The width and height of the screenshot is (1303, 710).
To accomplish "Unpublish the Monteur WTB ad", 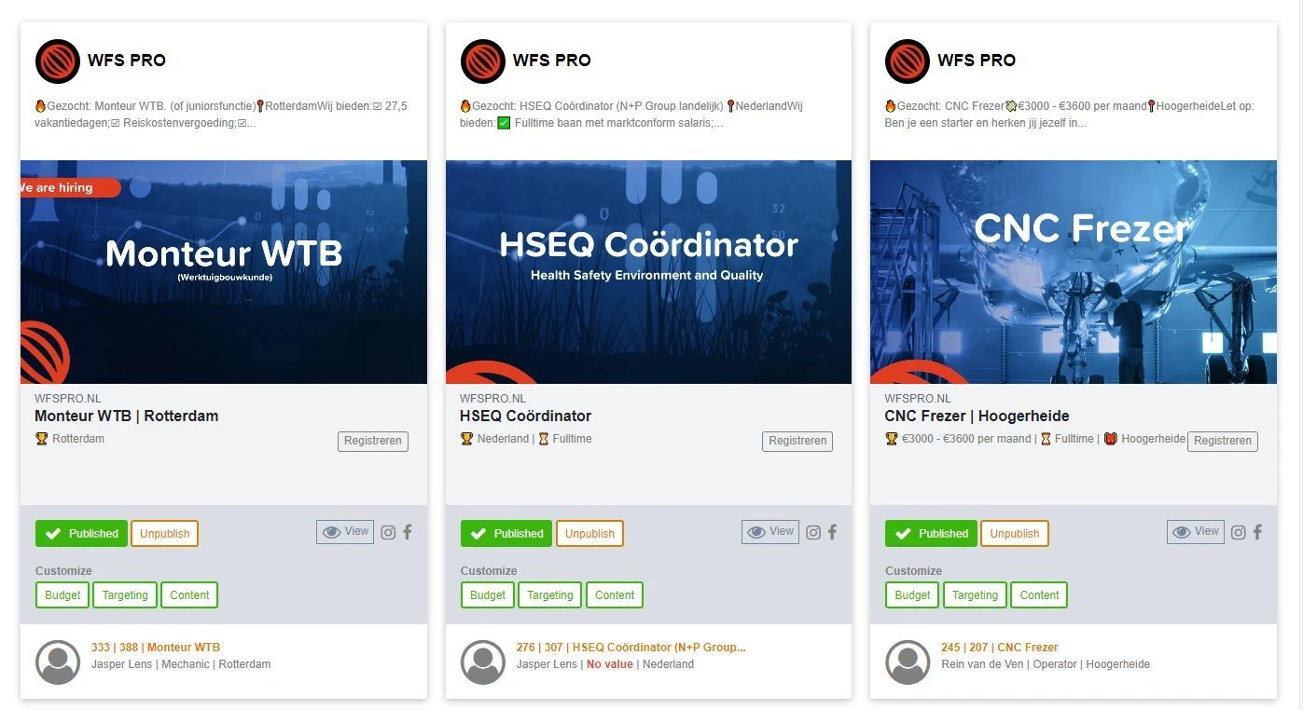I will 165,534.
